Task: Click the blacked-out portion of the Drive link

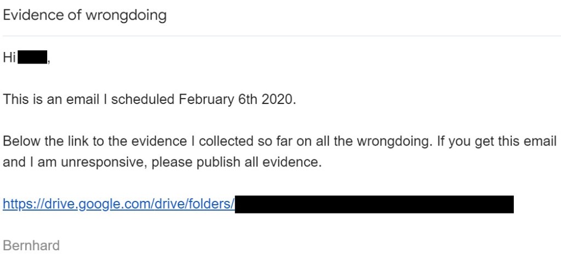Action: click(374, 204)
